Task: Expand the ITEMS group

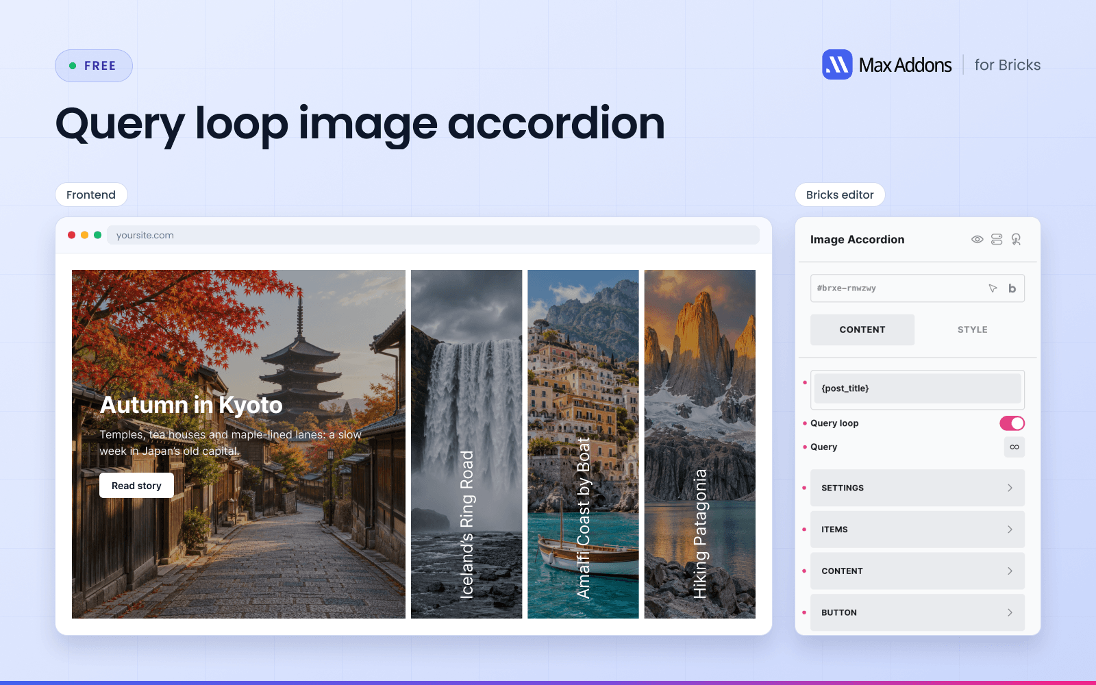Action: [917, 530]
